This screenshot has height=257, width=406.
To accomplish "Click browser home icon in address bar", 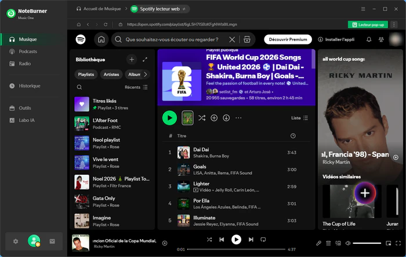I will tap(79, 24).
